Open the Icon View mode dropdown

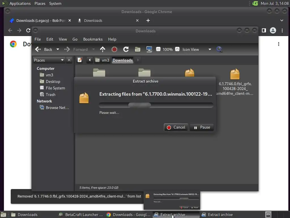(x=197, y=49)
